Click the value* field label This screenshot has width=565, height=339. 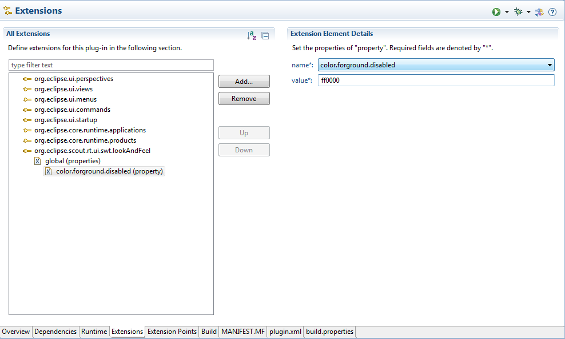click(x=302, y=80)
